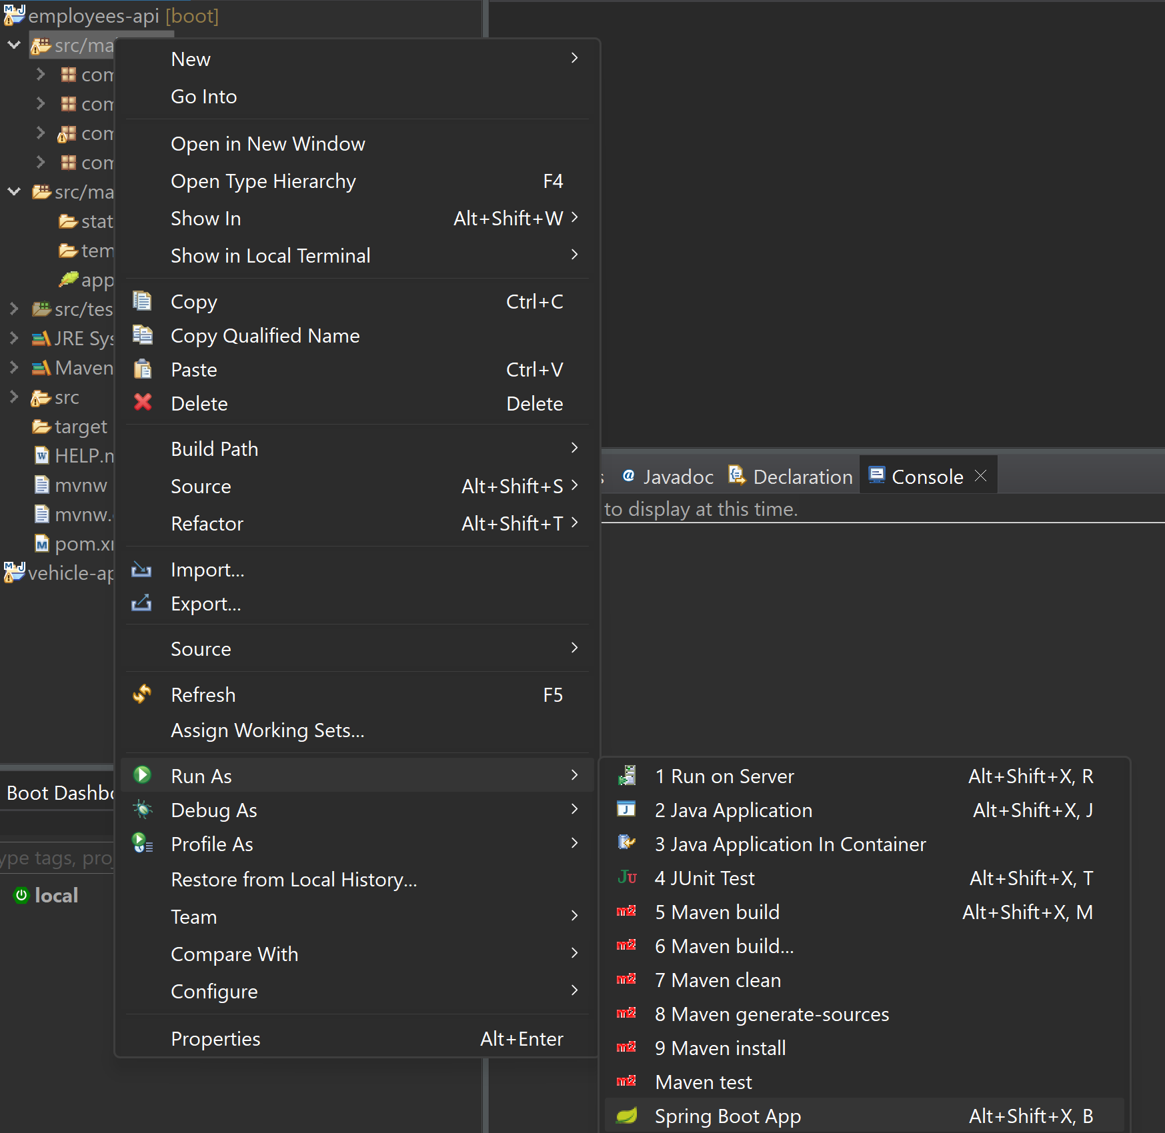Switch to the Declaration tab

790,477
